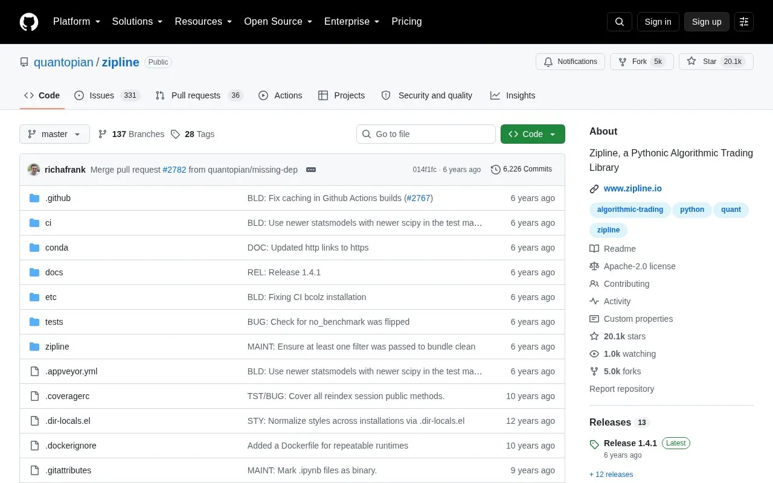Open the Projects tab
This screenshot has height=483, width=773.
coord(342,95)
